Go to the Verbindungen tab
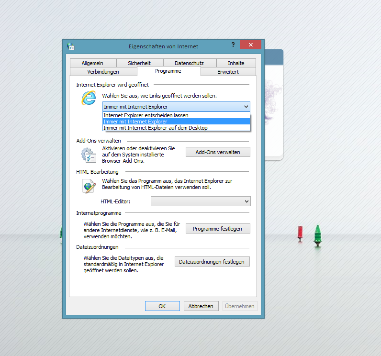 click(103, 72)
